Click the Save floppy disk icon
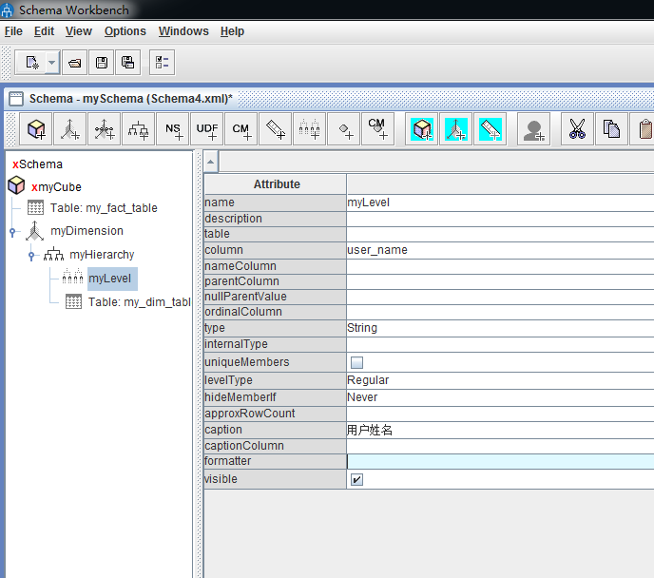654x578 pixels. pos(102,63)
